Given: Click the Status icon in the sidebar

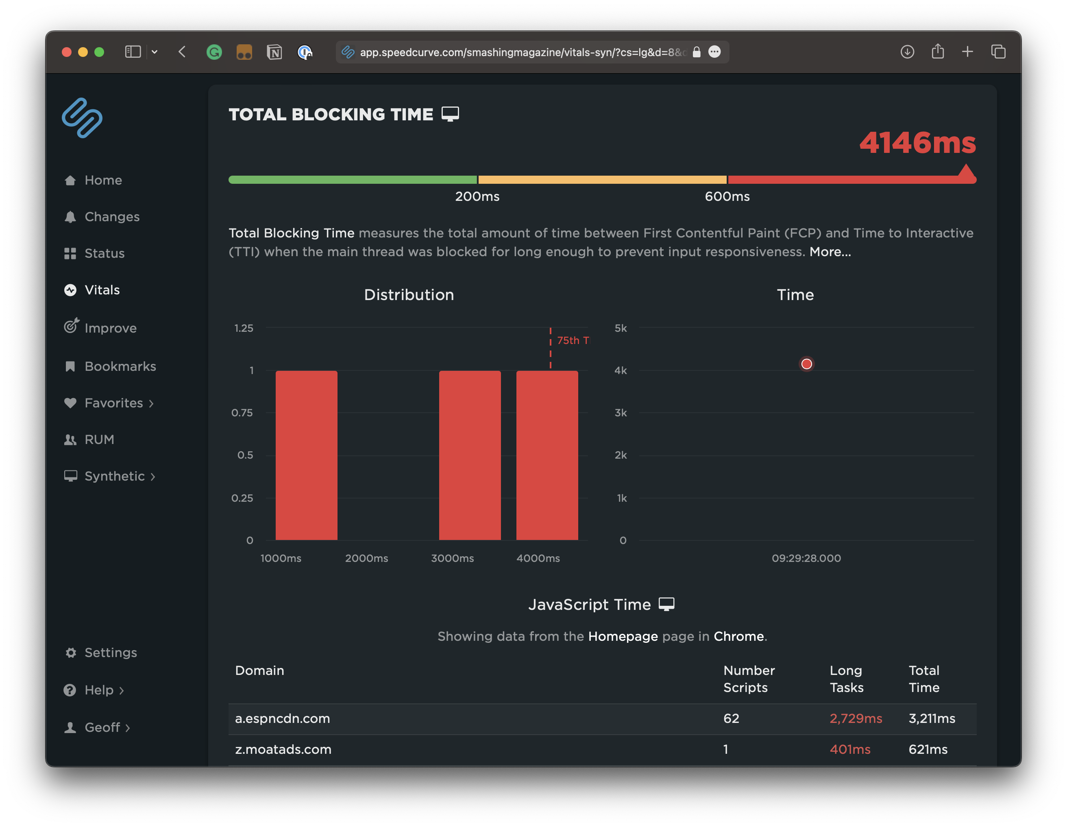Looking at the screenshot, I should [x=70, y=253].
